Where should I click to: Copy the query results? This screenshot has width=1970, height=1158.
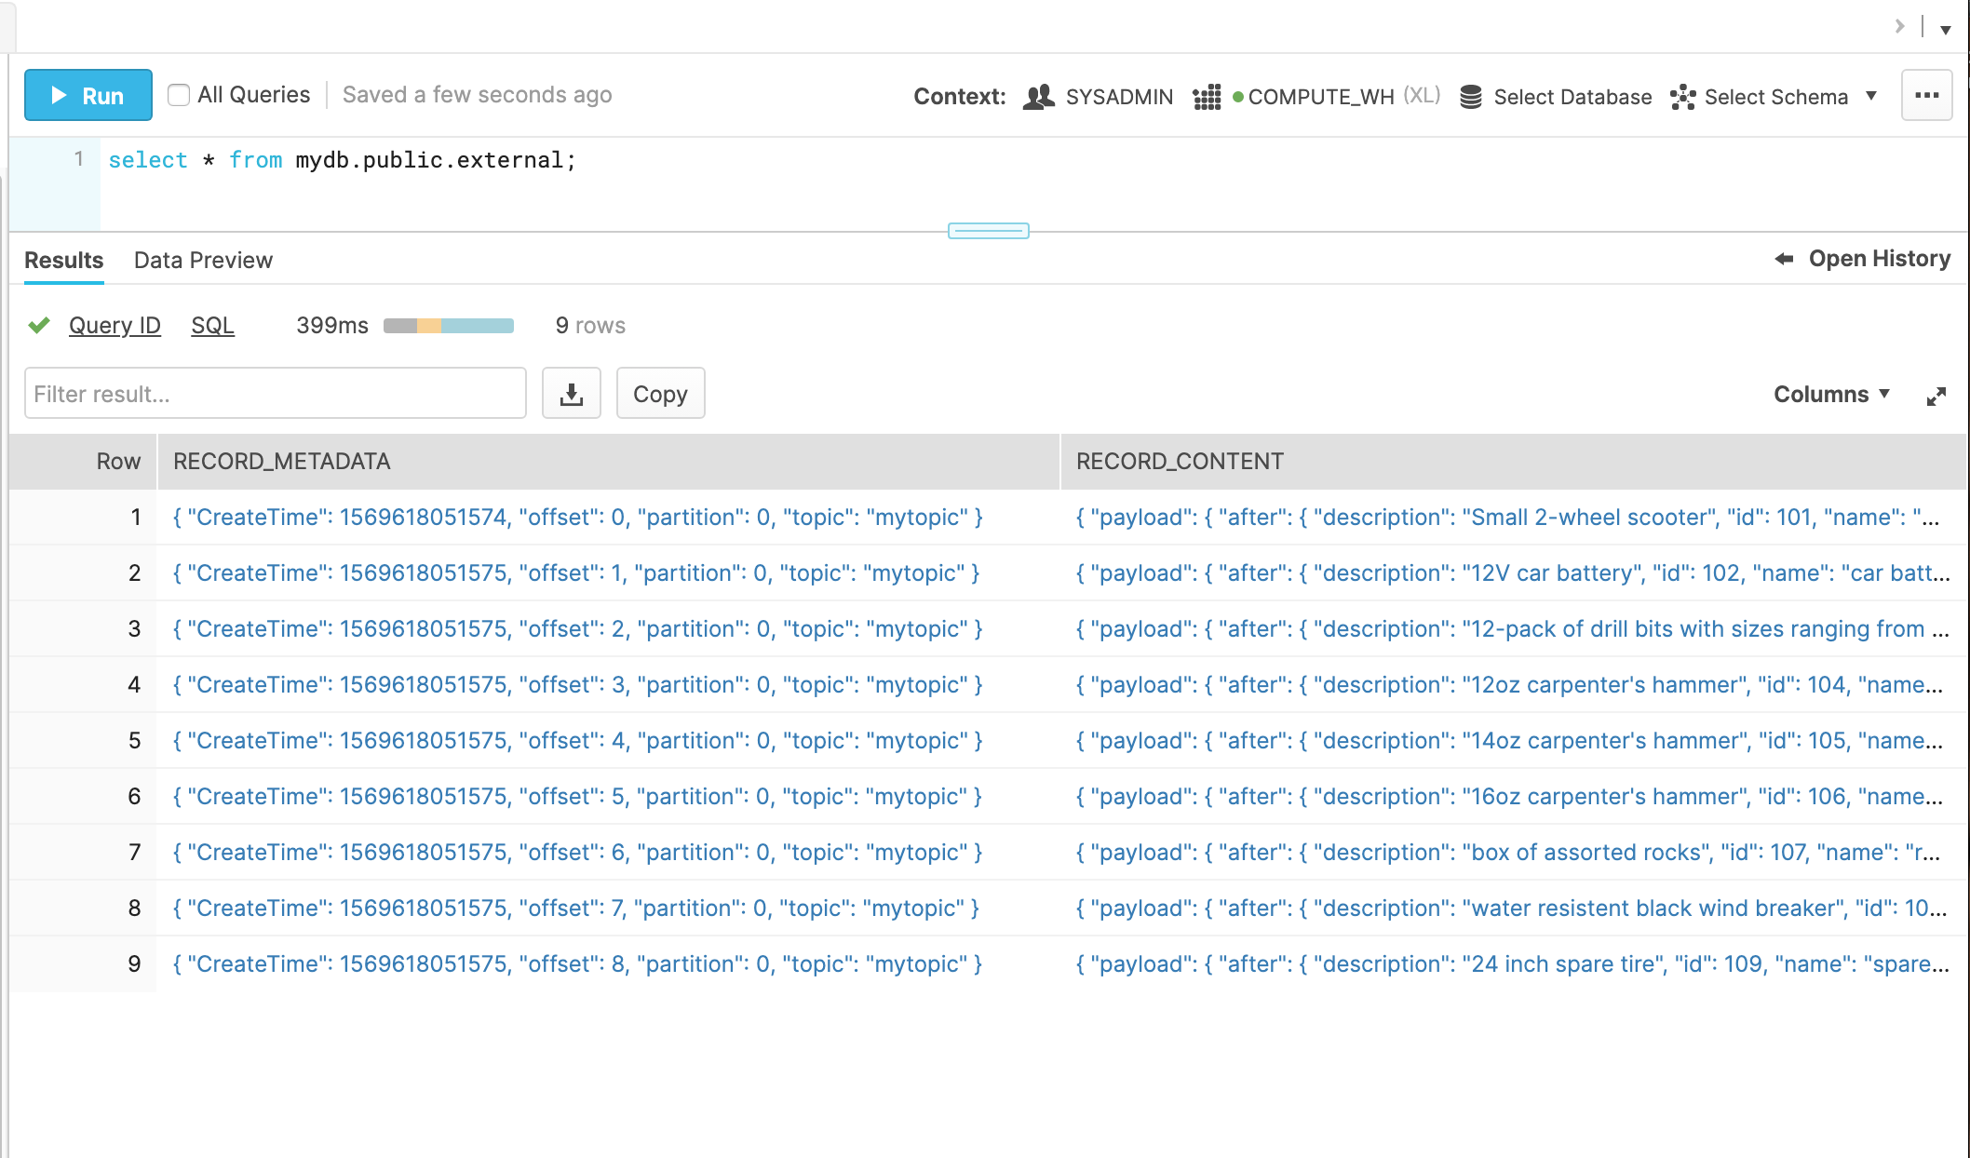tap(660, 393)
